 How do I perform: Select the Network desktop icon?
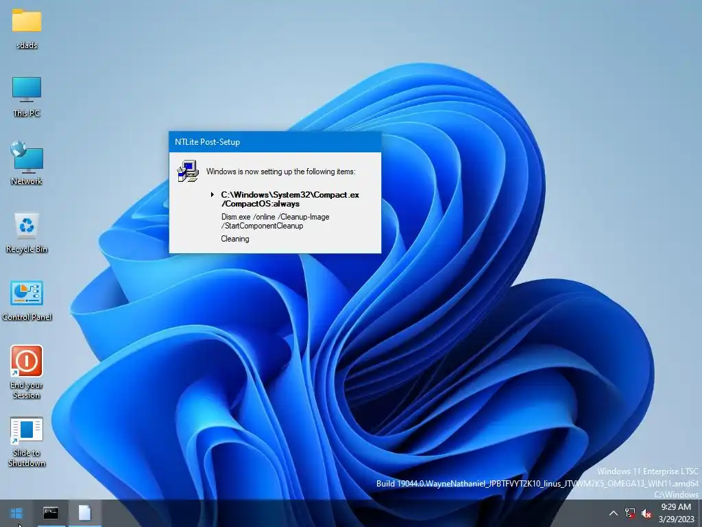tap(27, 163)
